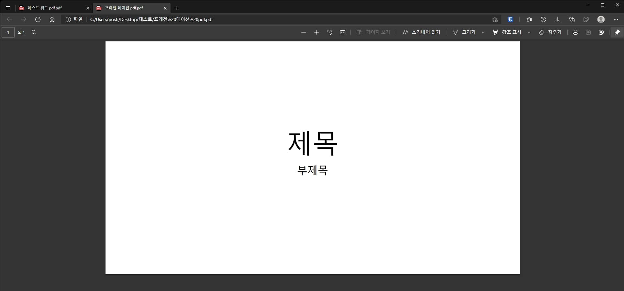Zoom out of the PDF document
The image size is (624, 291).
tap(304, 32)
